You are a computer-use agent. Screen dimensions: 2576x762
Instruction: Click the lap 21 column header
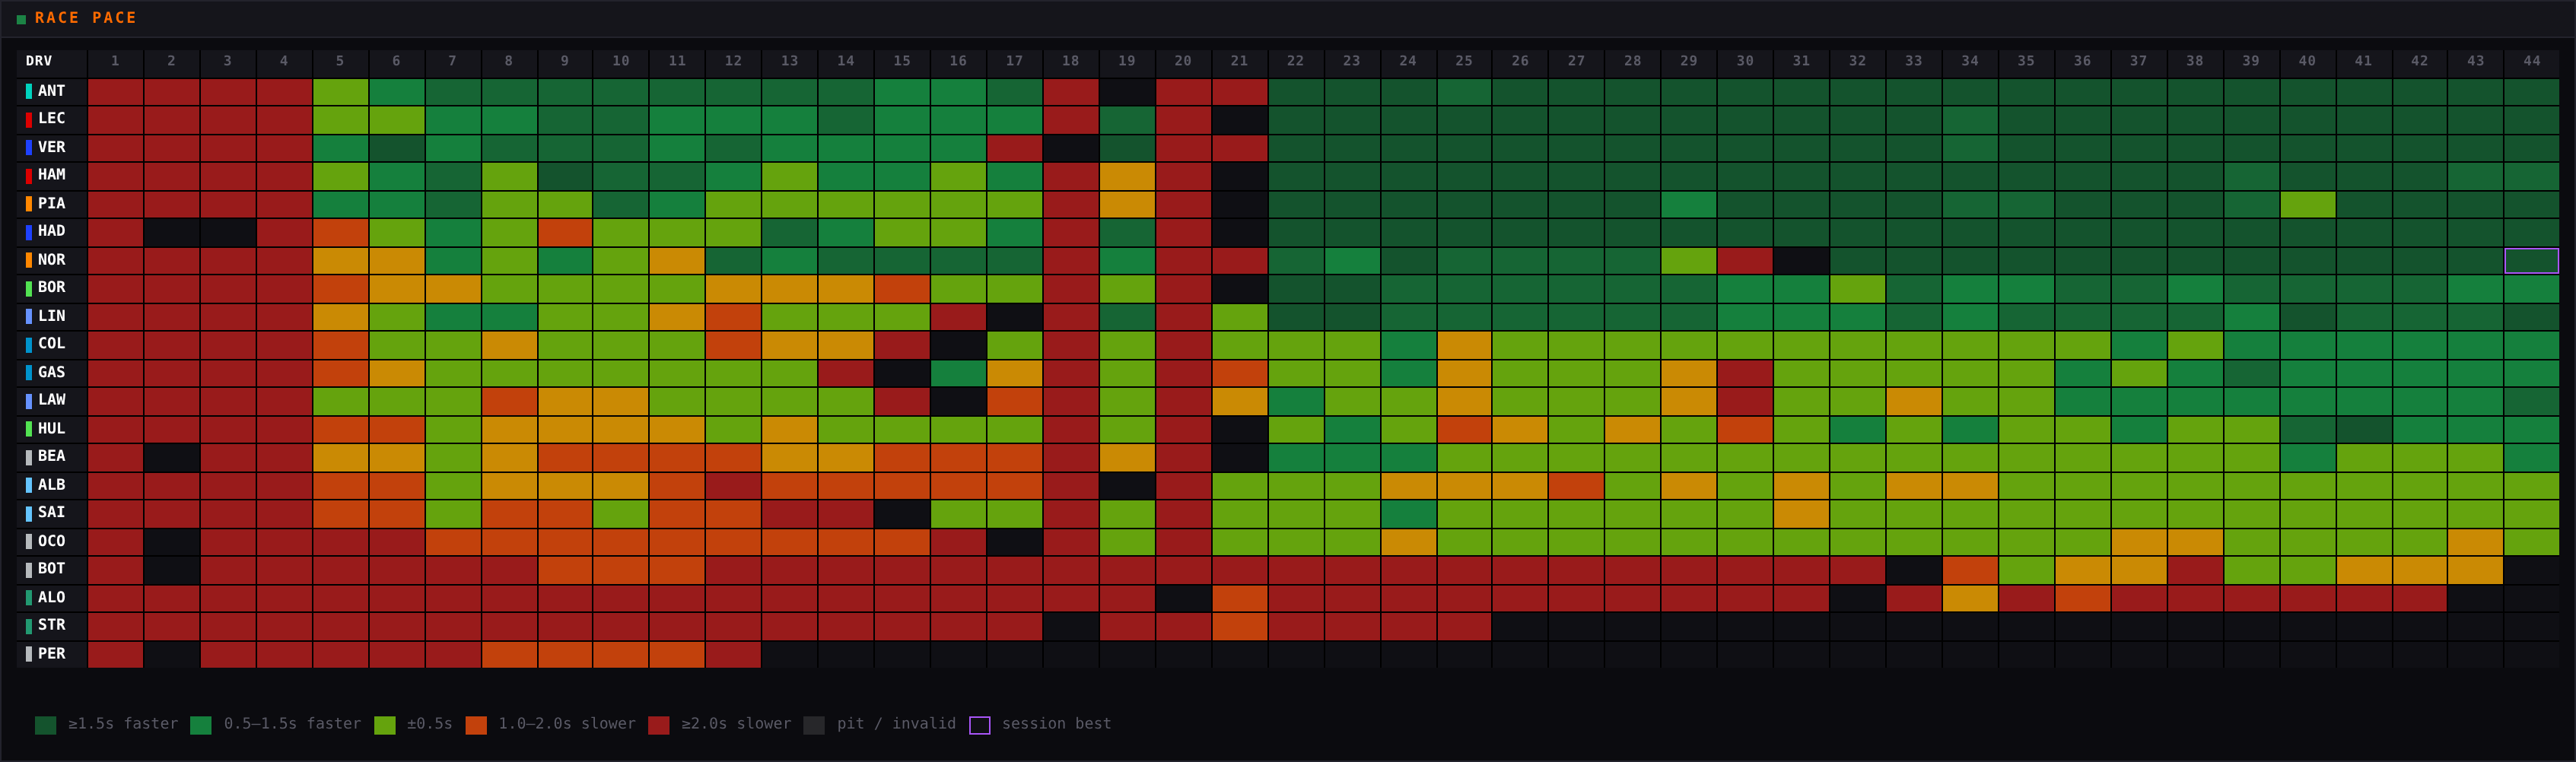point(1240,62)
